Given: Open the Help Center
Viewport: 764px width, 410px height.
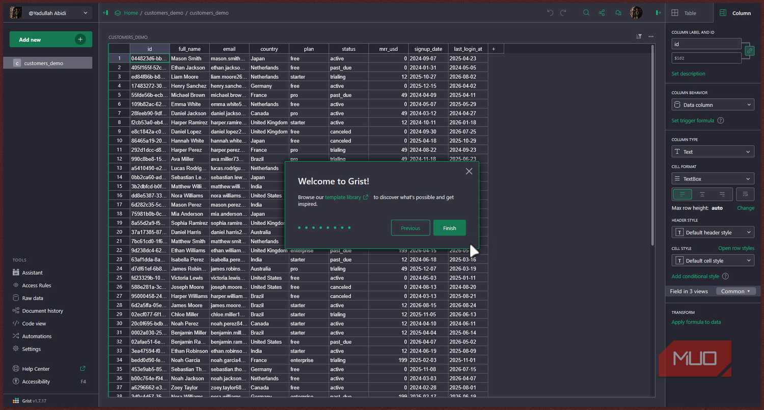Looking at the screenshot, I should pyautogui.click(x=36, y=369).
